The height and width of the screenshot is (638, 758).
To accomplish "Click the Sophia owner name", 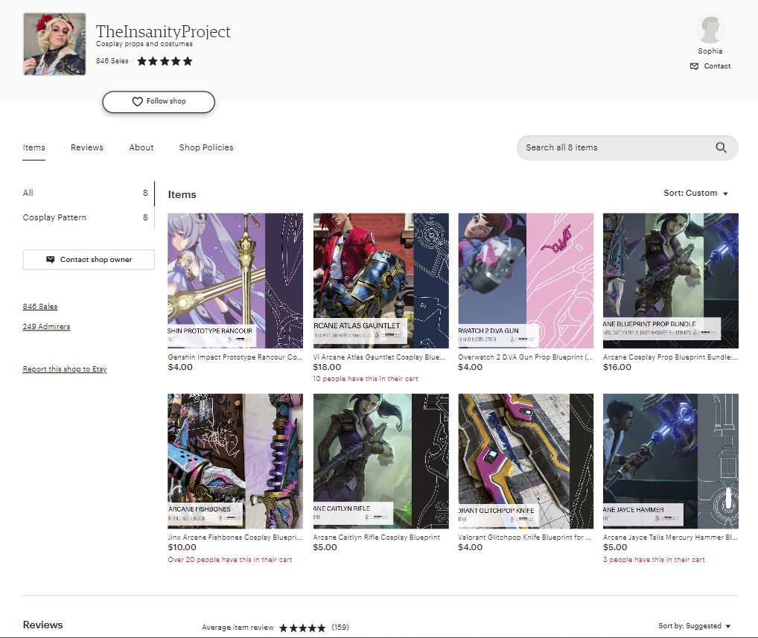I will [x=710, y=51].
